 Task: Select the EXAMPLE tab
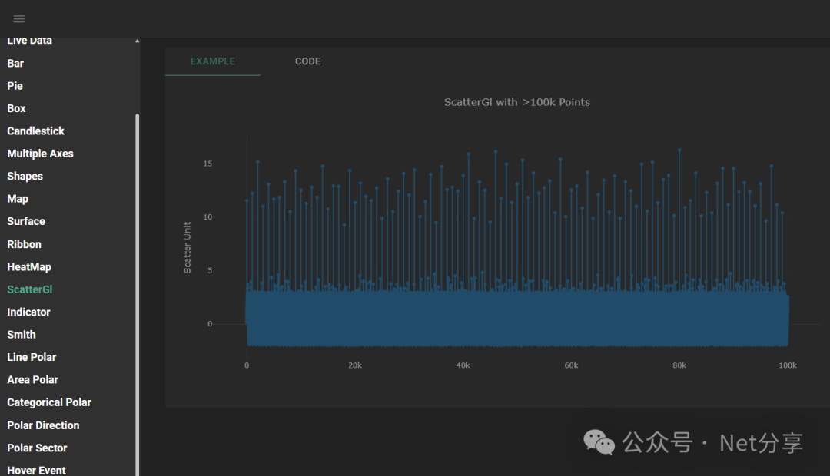pyautogui.click(x=212, y=61)
